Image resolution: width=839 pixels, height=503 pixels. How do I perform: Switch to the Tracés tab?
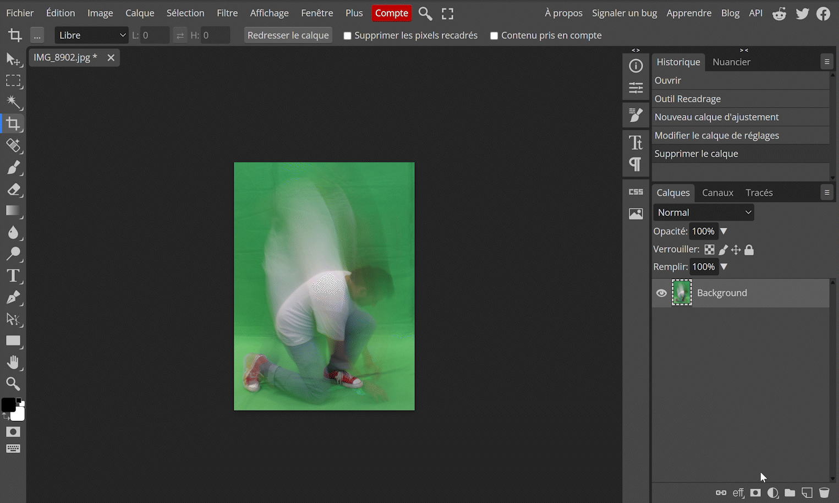pos(759,193)
